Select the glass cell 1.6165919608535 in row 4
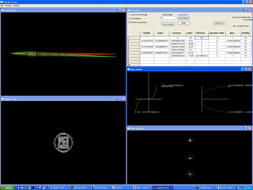This screenshot has height=190, width=253. pyautogui.click(x=233, y=47)
